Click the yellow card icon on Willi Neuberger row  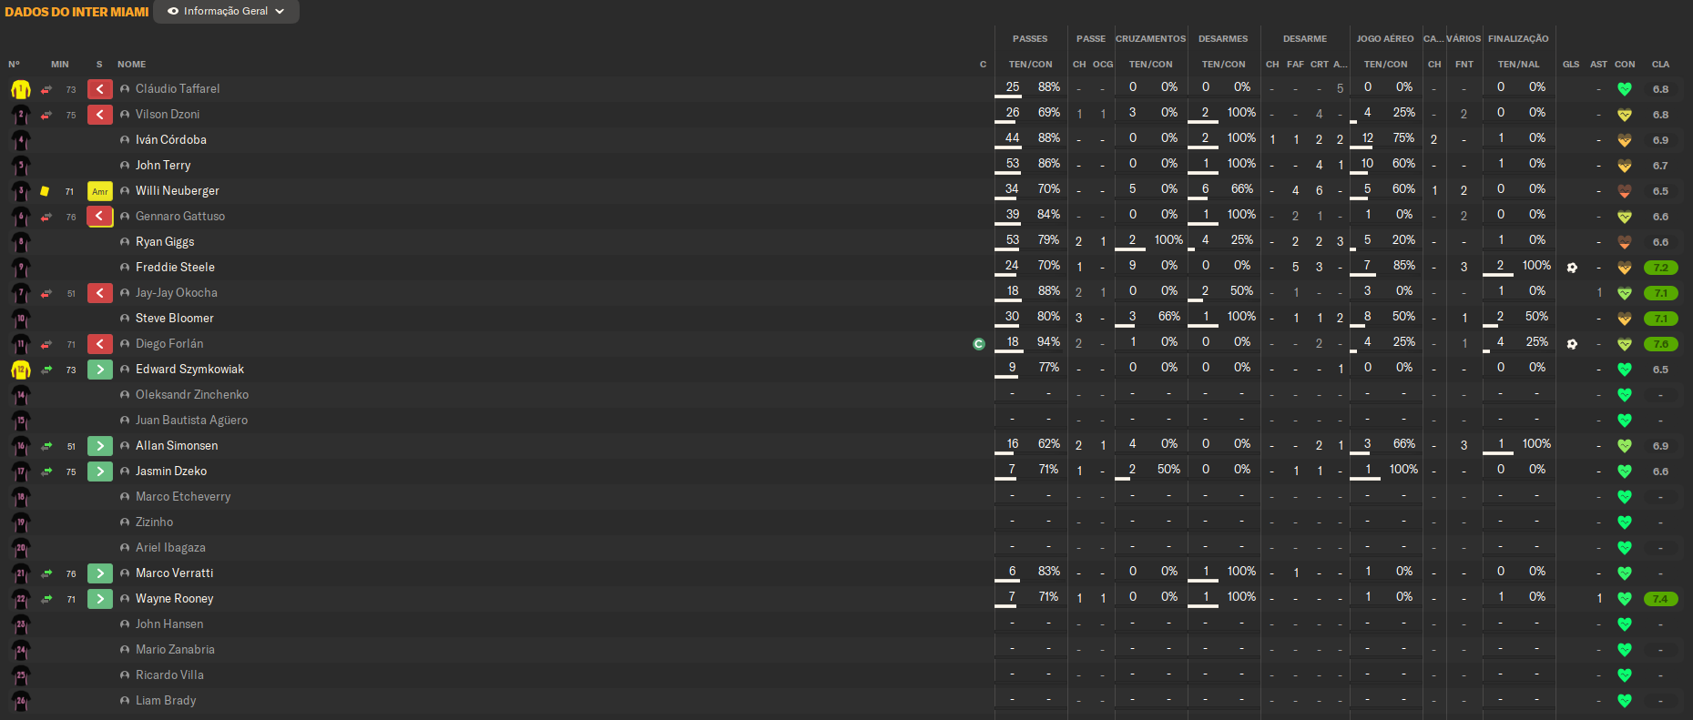pyautogui.click(x=45, y=191)
